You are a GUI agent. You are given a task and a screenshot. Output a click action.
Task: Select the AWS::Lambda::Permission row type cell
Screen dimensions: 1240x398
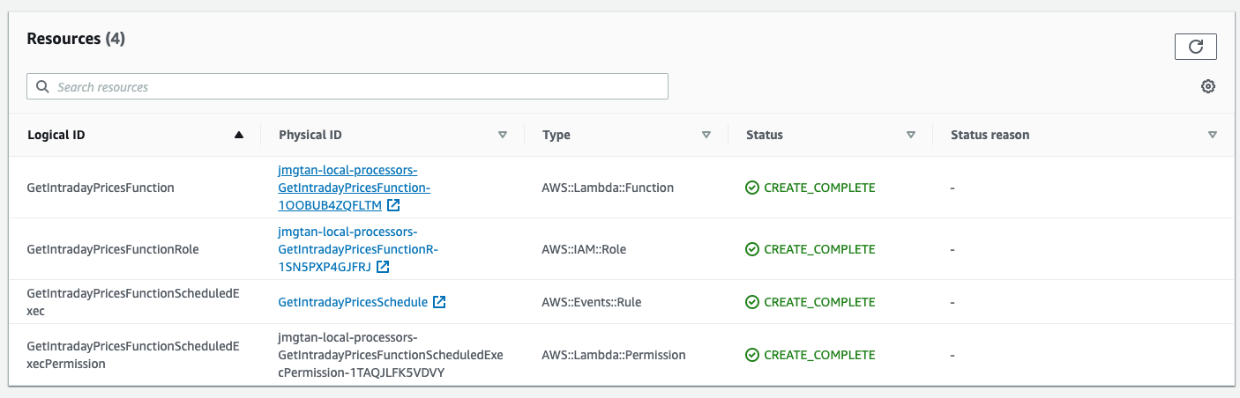pyautogui.click(x=614, y=355)
